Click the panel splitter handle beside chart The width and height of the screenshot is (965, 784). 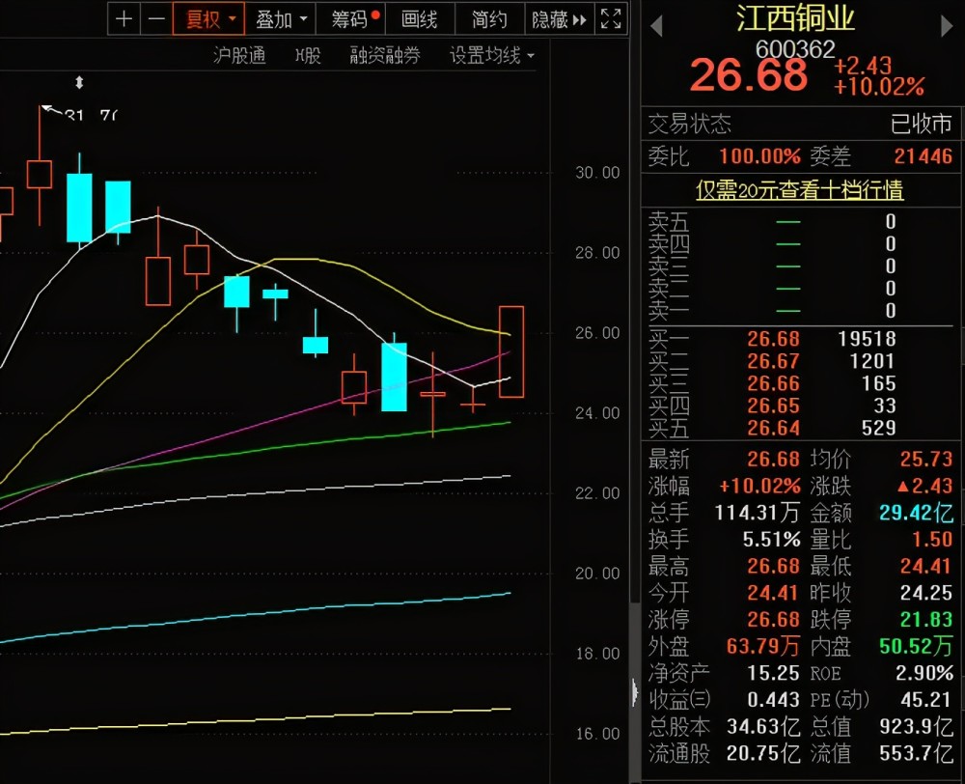pos(635,693)
